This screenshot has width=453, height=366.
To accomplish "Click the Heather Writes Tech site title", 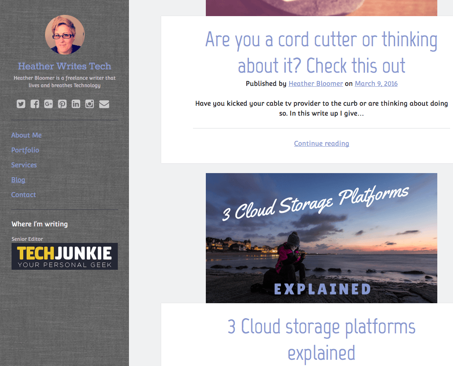I will point(64,66).
